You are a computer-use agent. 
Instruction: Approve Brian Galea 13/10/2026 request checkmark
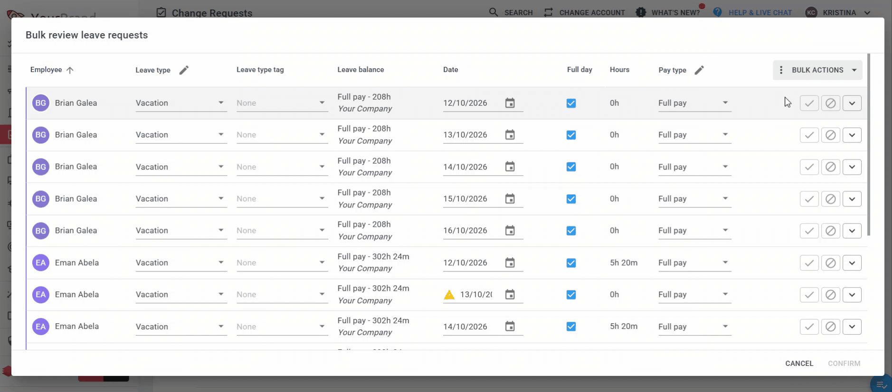[809, 135]
